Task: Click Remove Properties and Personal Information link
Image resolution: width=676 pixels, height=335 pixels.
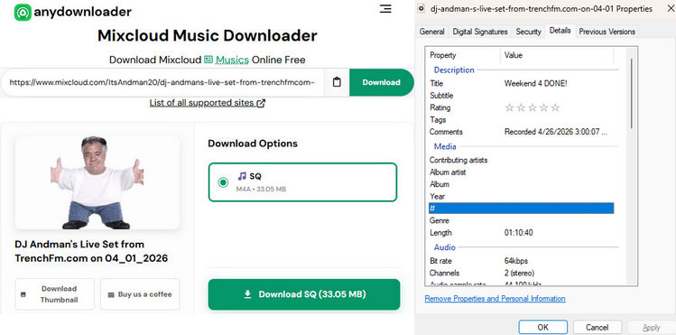Action: pyautogui.click(x=495, y=298)
